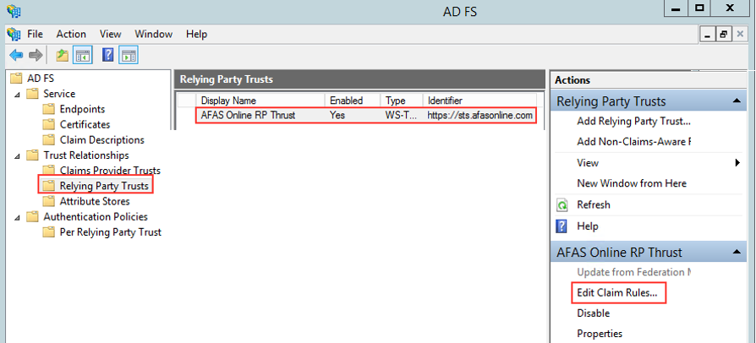Click the Certificates folder icon

(49, 124)
